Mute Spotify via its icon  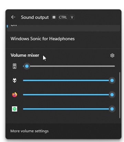click(14, 109)
